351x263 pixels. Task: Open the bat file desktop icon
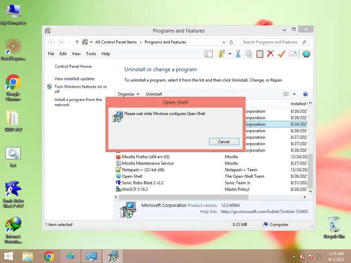point(13,157)
